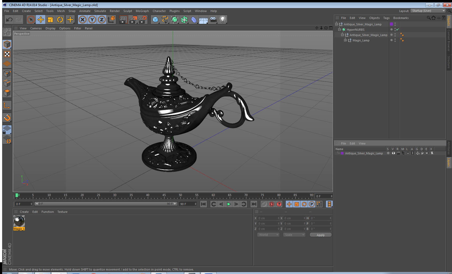Toggle the Axis mode icon
The height and width of the screenshot is (274, 452).
pyautogui.click(x=7, y=105)
